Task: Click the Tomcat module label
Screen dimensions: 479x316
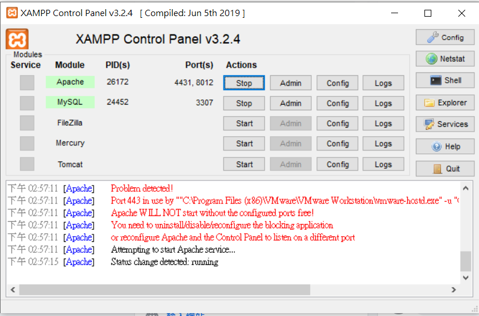Action: (x=70, y=164)
